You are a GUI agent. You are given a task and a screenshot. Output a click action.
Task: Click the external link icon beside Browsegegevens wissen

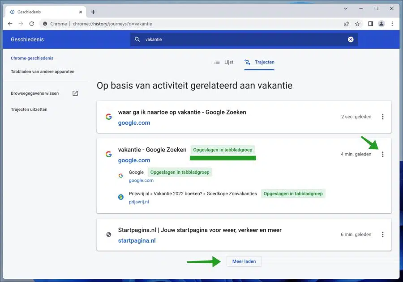click(75, 93)
